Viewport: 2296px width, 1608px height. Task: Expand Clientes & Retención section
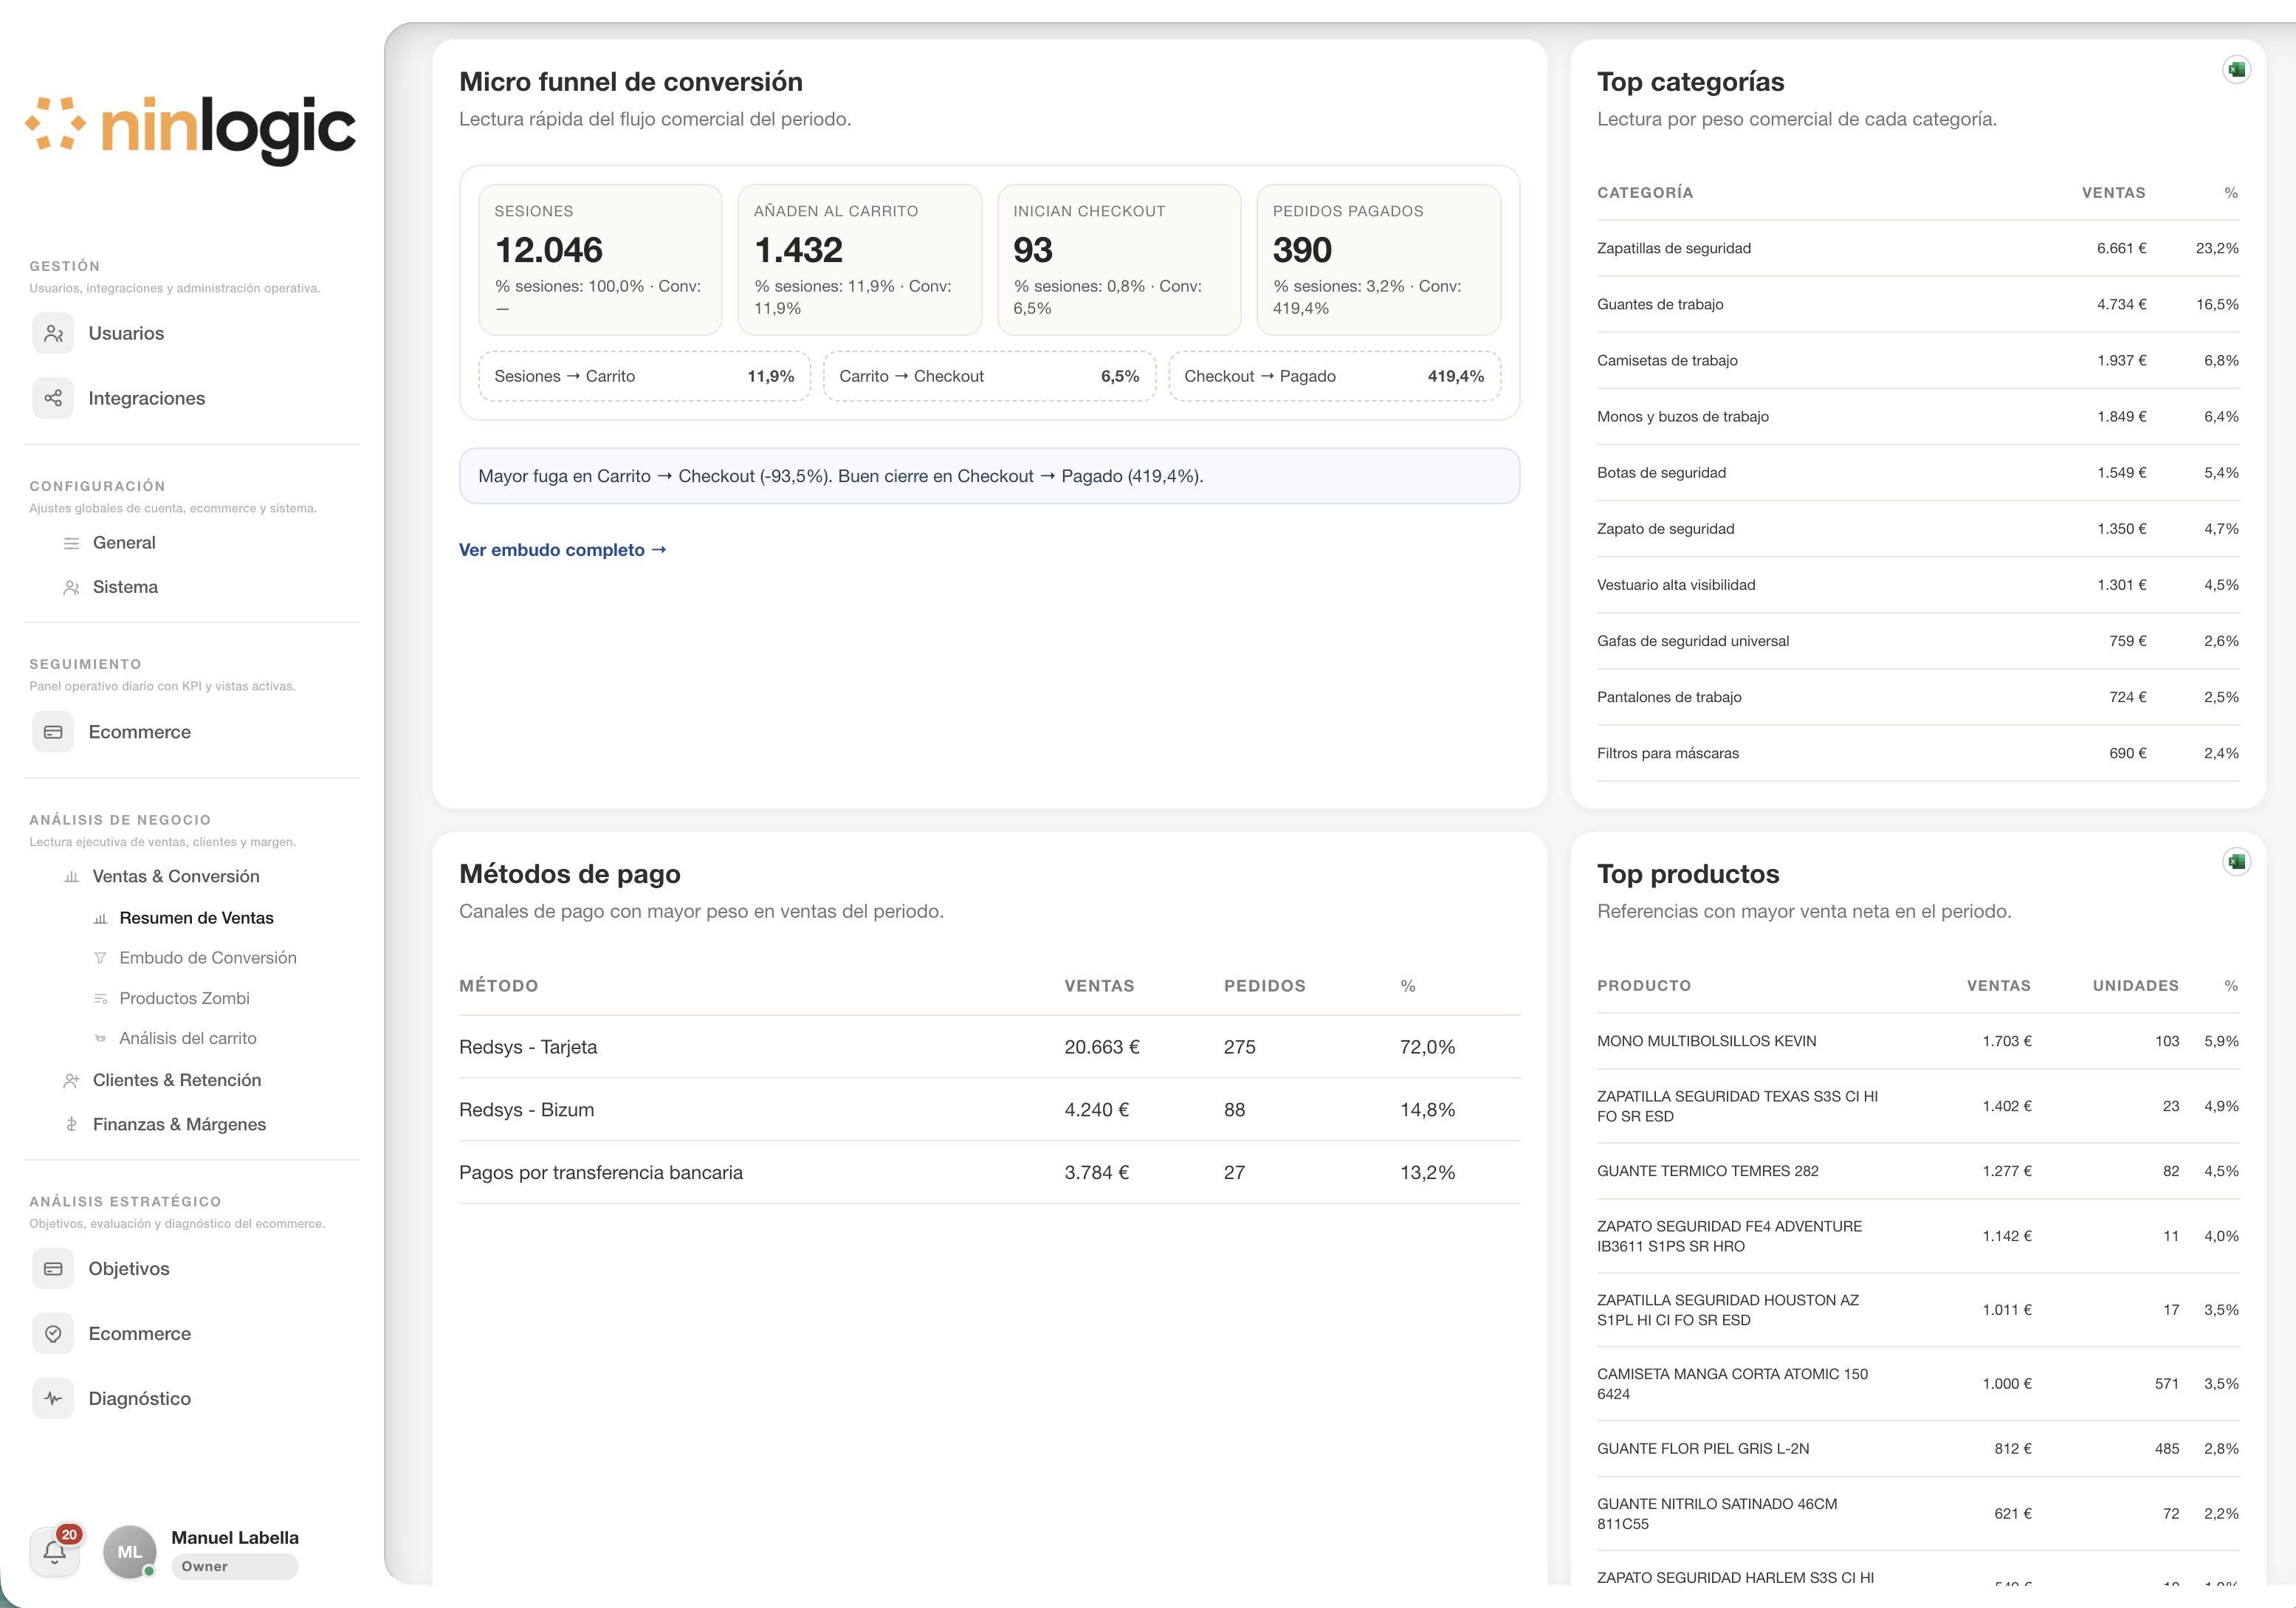coord(177,1080)
